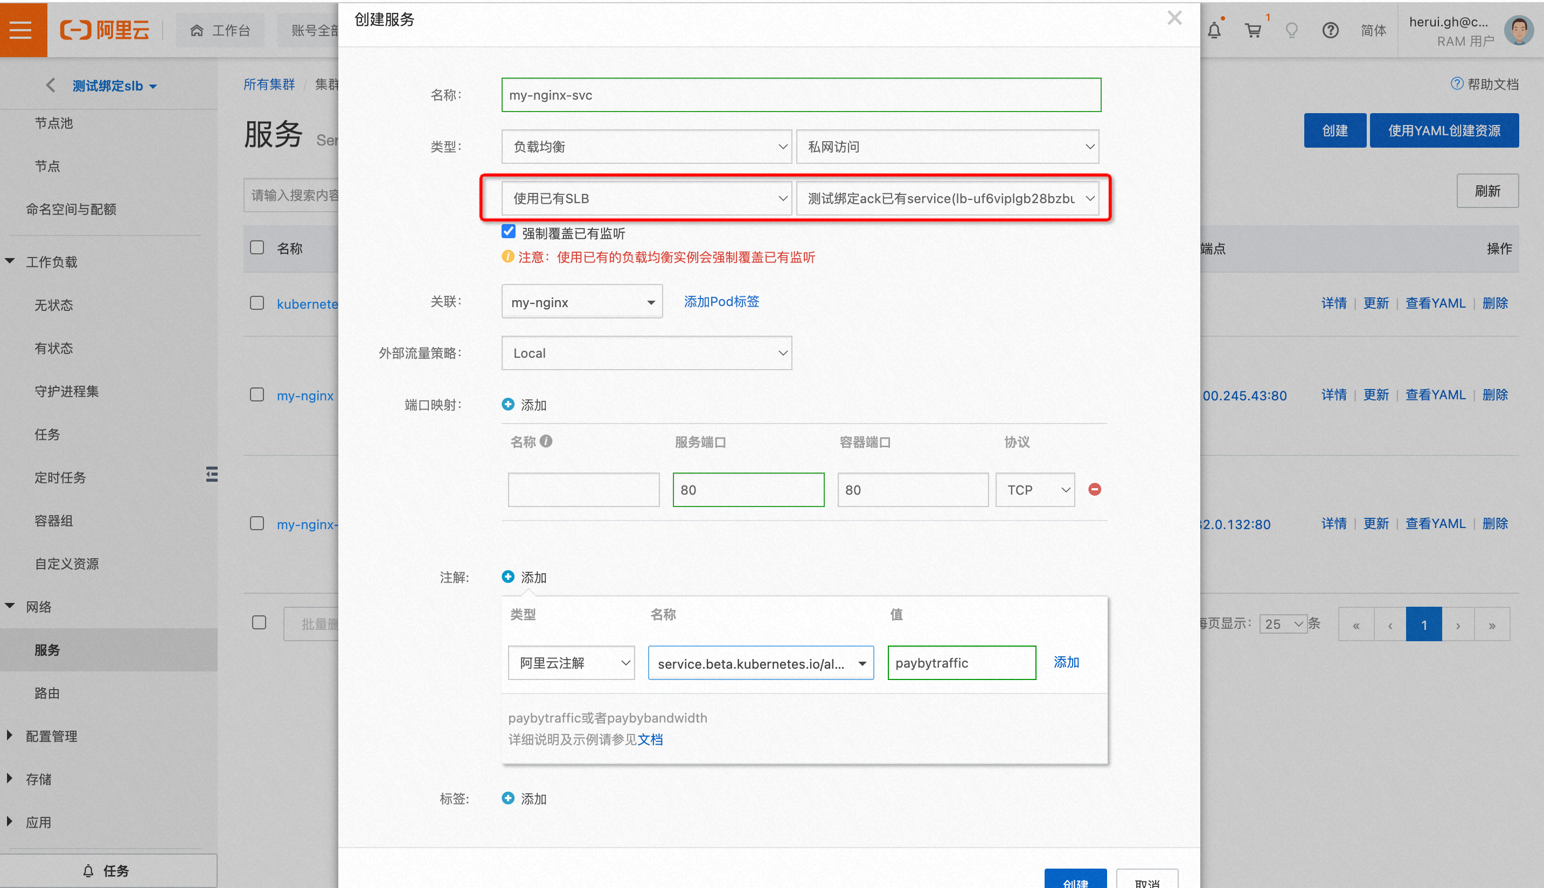
Task: Uncheck force override existing listeners
Action: [509, 232]
